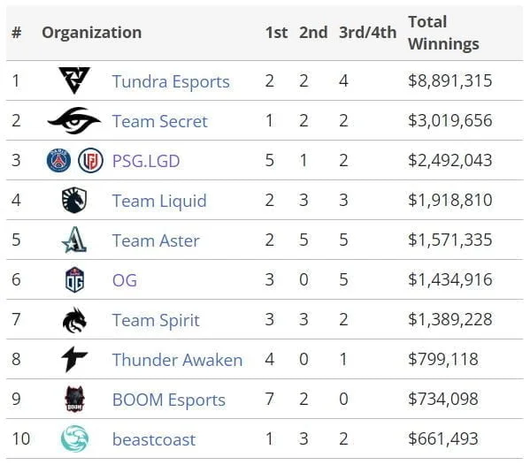Click the OG shield logo

tap(74, 279)
